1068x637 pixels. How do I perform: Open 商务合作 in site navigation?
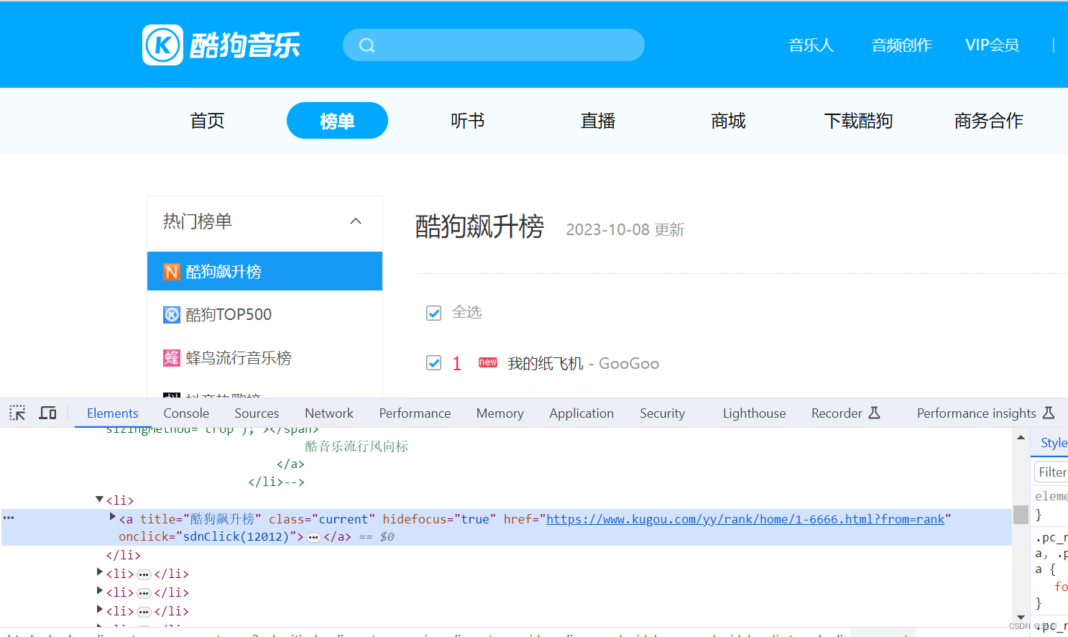click(989, 121)
